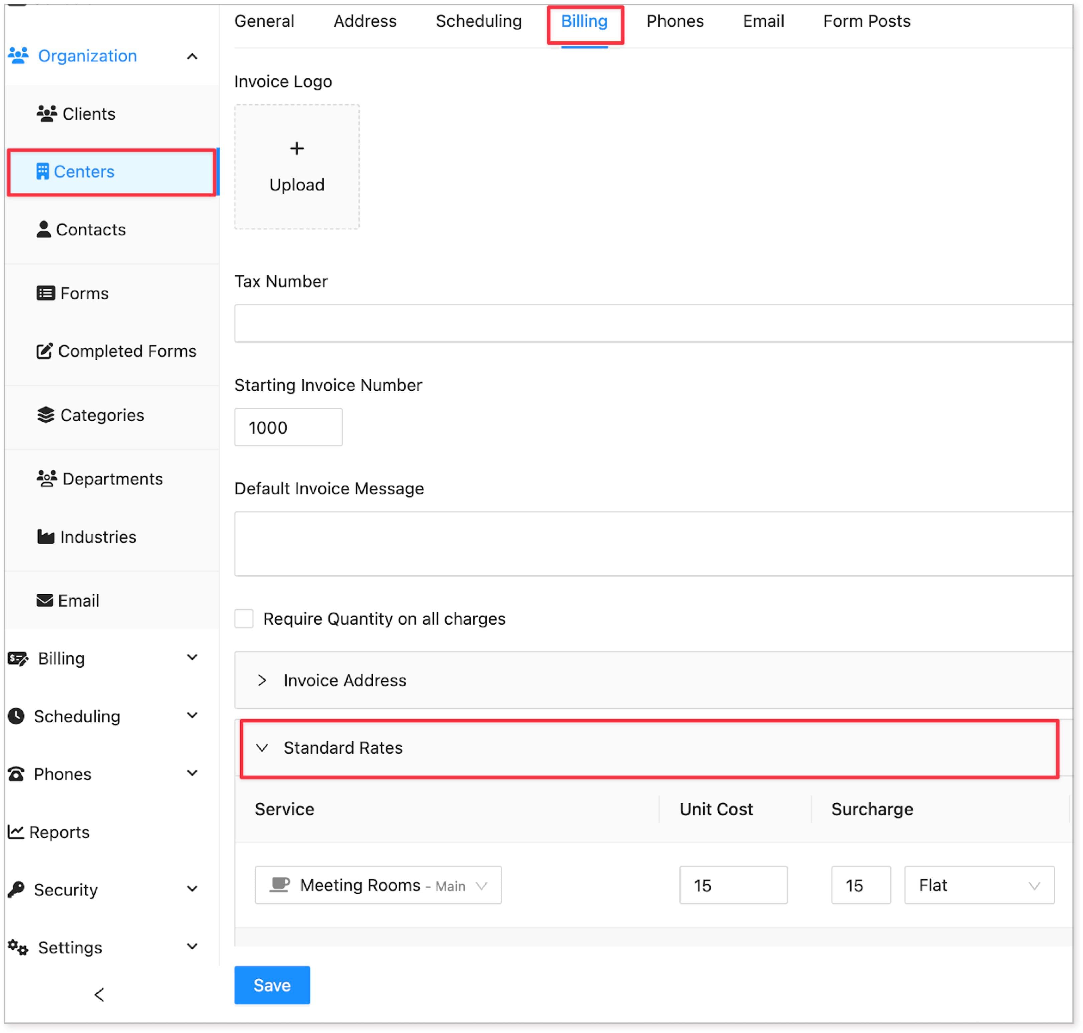The width and height of the screenshot is (1083, 1033).
Task: Expand the Invoice Address section
Action: pos(653,680)
